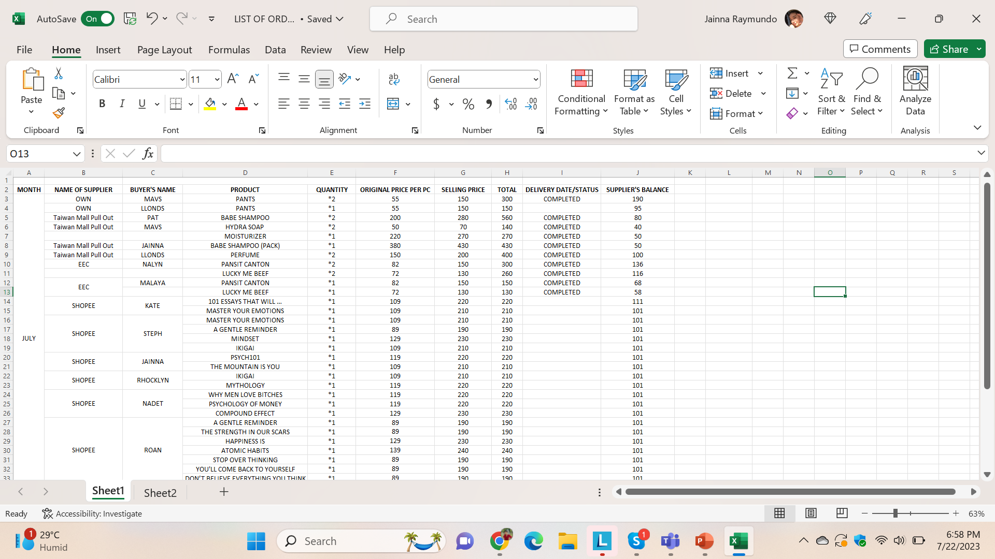Click the Paste clipboard icon
Screen dimensions: 995x559
tap(32, 80)
